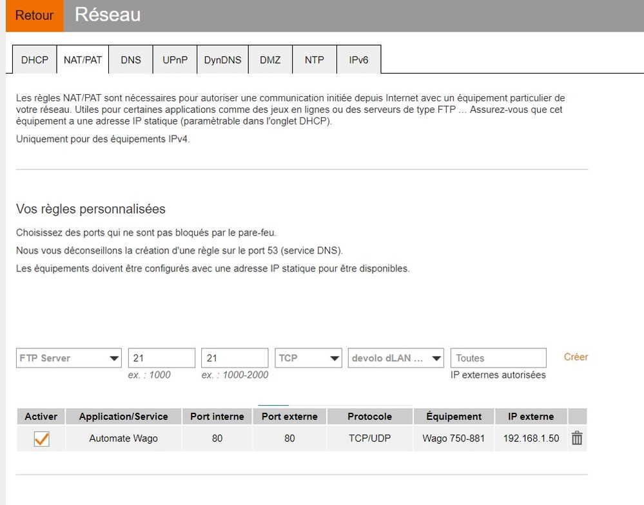Click the Application/Service column header
The image size is (644, 505).
click(123, 417)
